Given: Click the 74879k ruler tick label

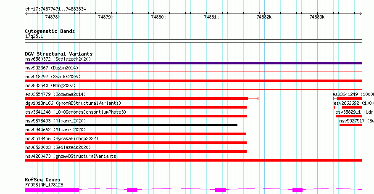Looking at the screenshot, I should point(105,17).
